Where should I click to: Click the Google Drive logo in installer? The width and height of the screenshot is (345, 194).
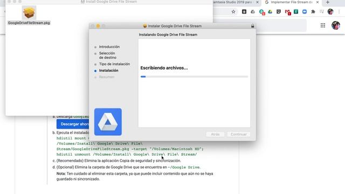click(108, 122)
